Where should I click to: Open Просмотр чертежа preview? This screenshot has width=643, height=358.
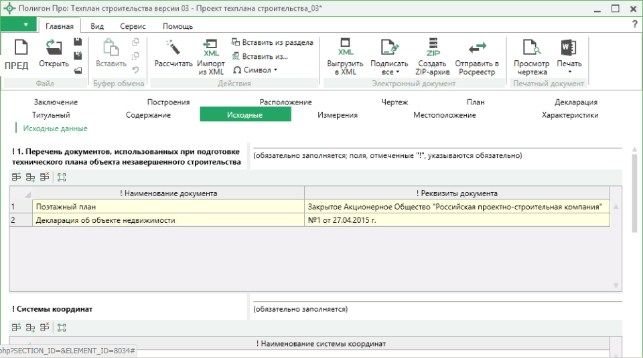click(531, 48)
